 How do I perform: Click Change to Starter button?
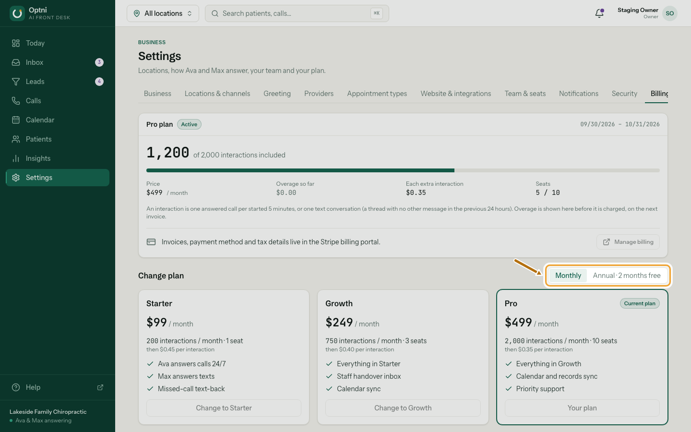(224, 408)
